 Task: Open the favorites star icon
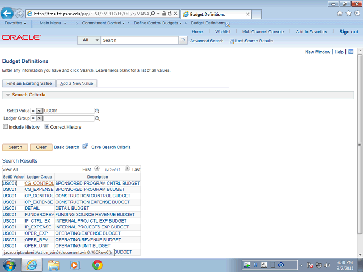point(348,14)
